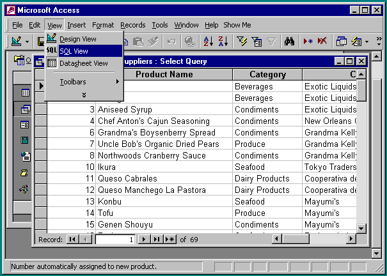Click the Genen Shouyu cell

pyautogui.click(x=164, y=224)
